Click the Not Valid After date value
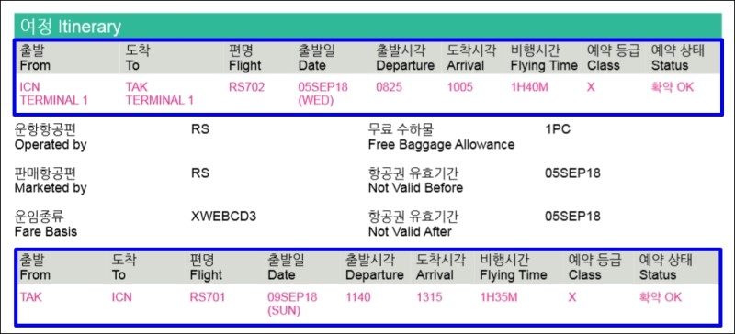This screenshot has height=334, width=735. tap(572, 217)
